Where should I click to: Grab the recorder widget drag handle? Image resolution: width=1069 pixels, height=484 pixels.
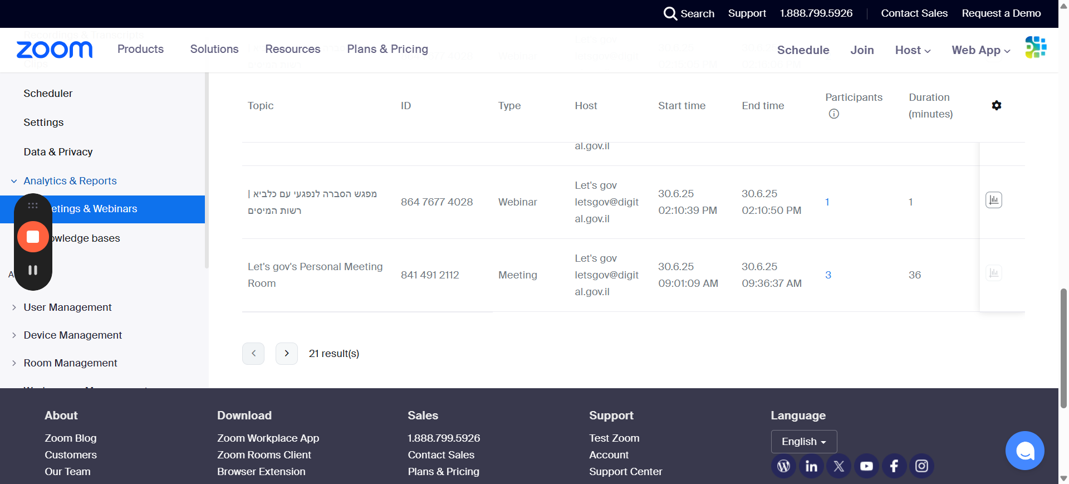(33, 206)
